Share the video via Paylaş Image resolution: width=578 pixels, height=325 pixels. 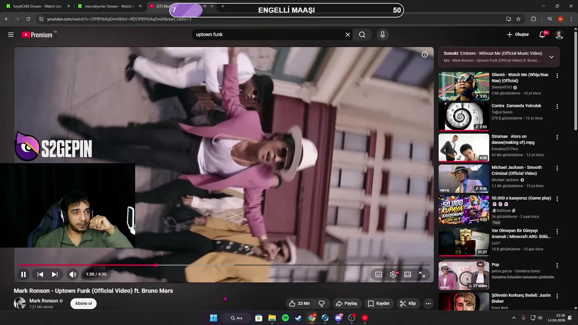(346, 303)
